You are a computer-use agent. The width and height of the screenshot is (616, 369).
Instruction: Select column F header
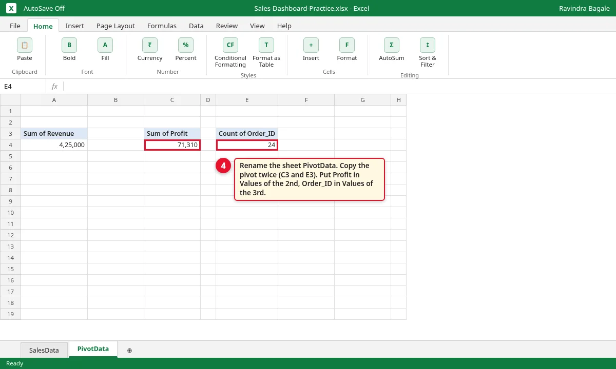click(x=306, y=100)
